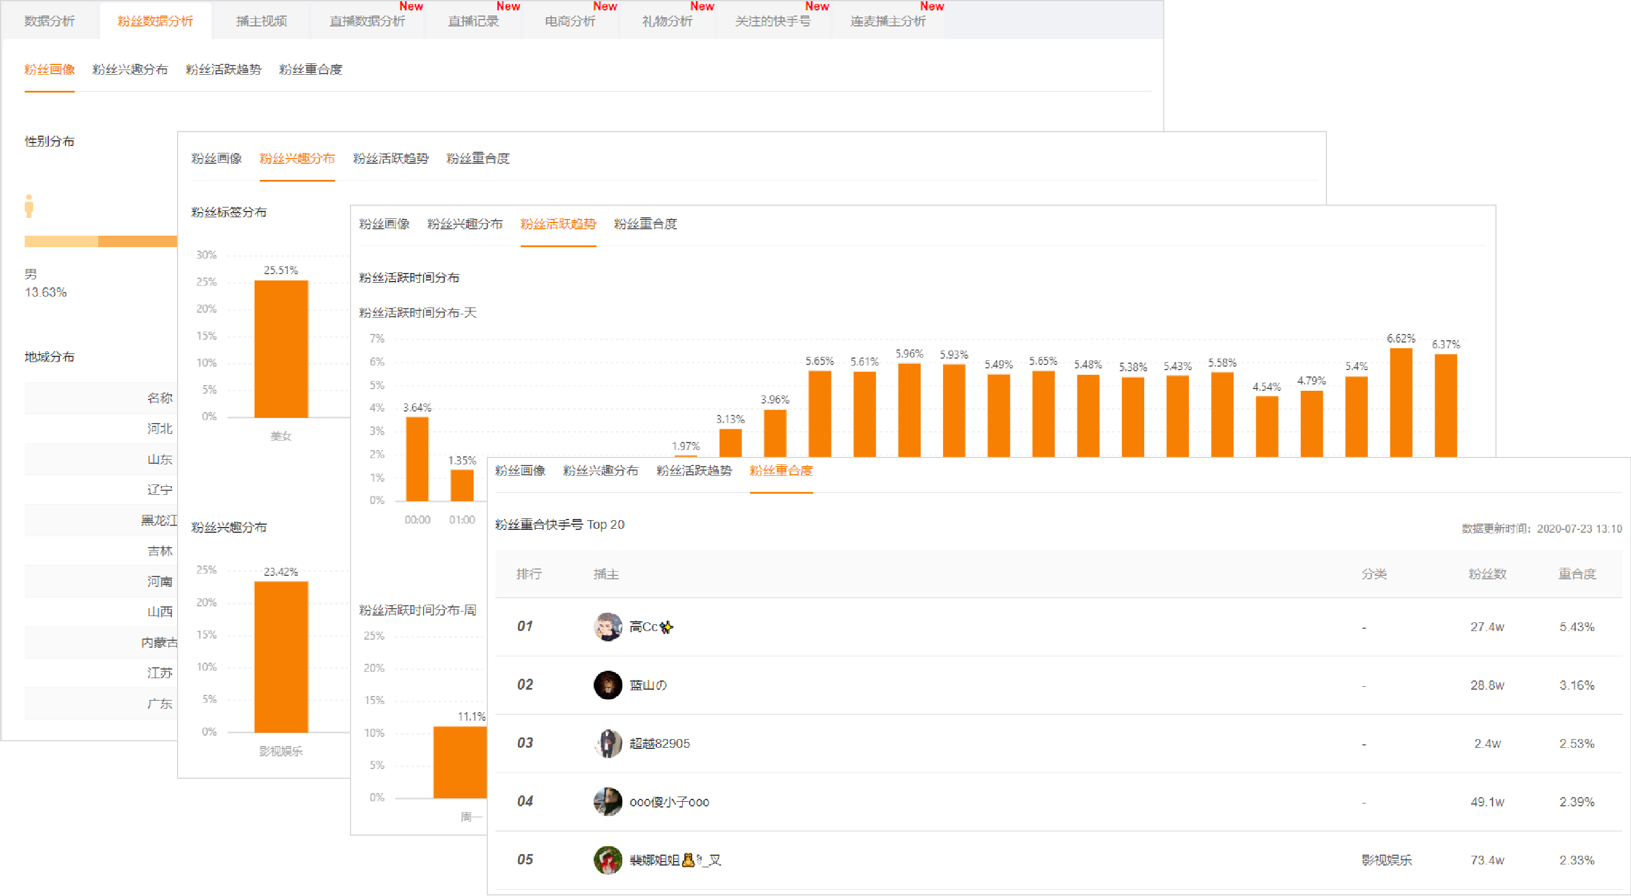
Task: Click the 播主 column header
Action: tap(606, 574)
